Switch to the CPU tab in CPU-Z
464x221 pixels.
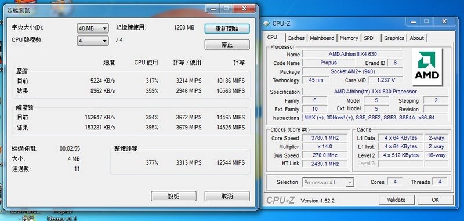(272, 37)
